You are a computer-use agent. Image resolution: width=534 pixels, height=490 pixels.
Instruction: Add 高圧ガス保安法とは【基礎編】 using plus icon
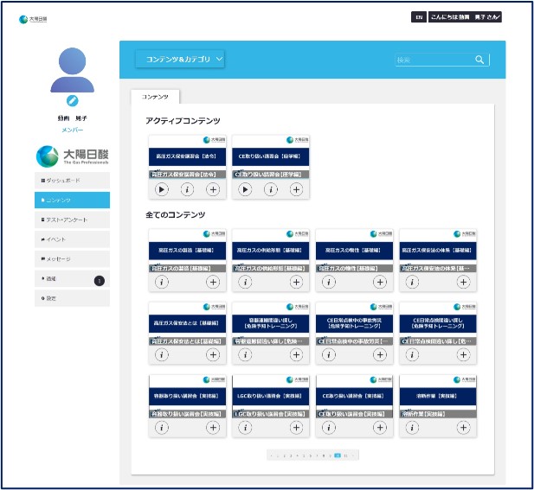tap(213, 354)
